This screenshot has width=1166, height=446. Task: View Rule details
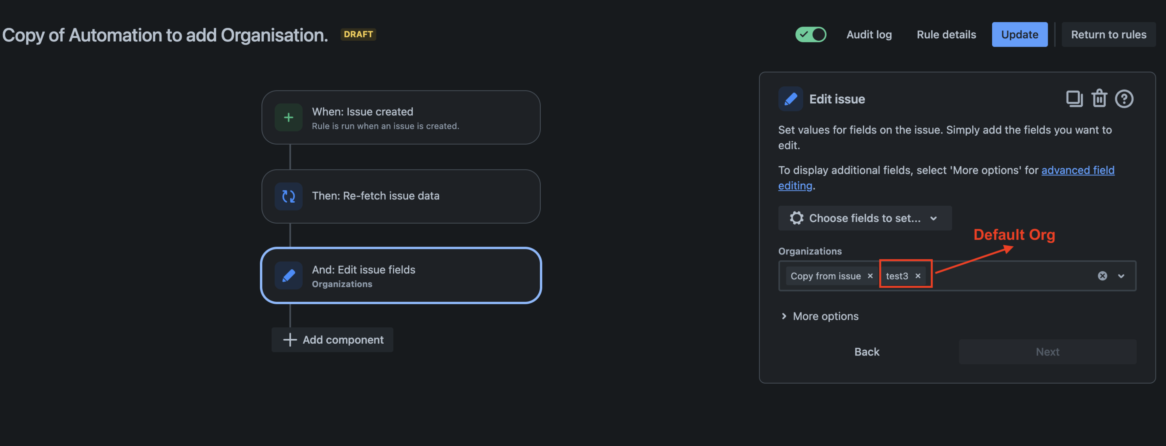coord(945,34)
